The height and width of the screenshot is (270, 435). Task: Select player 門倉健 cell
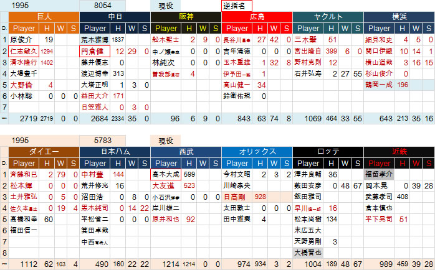[x=95, y=51]
